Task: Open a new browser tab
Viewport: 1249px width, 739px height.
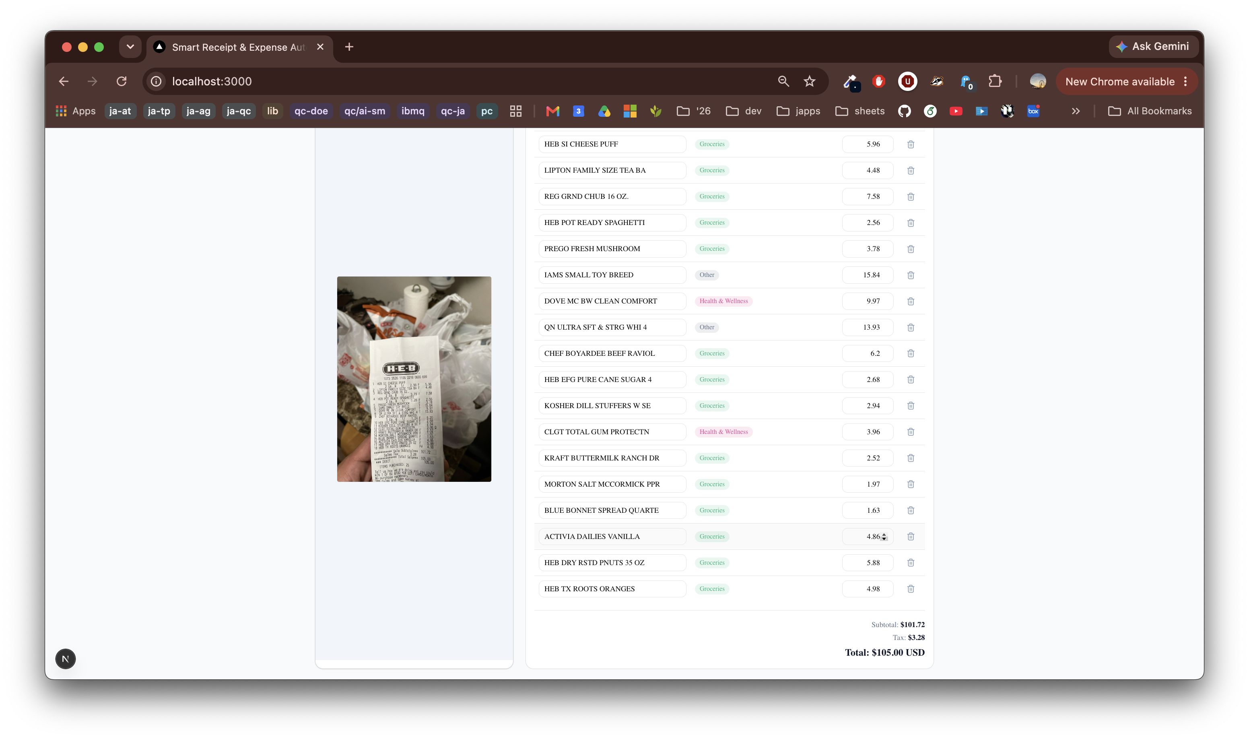Action: point(349,47)
